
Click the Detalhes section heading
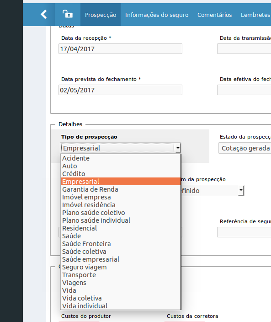[x=70, y=124]
